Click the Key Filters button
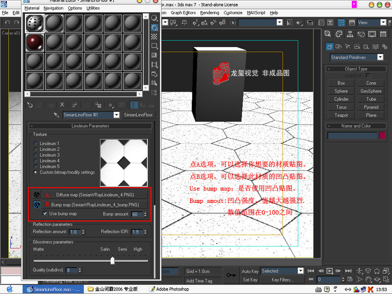The width and height of the screenshot is (392, 294). (283, 280)
